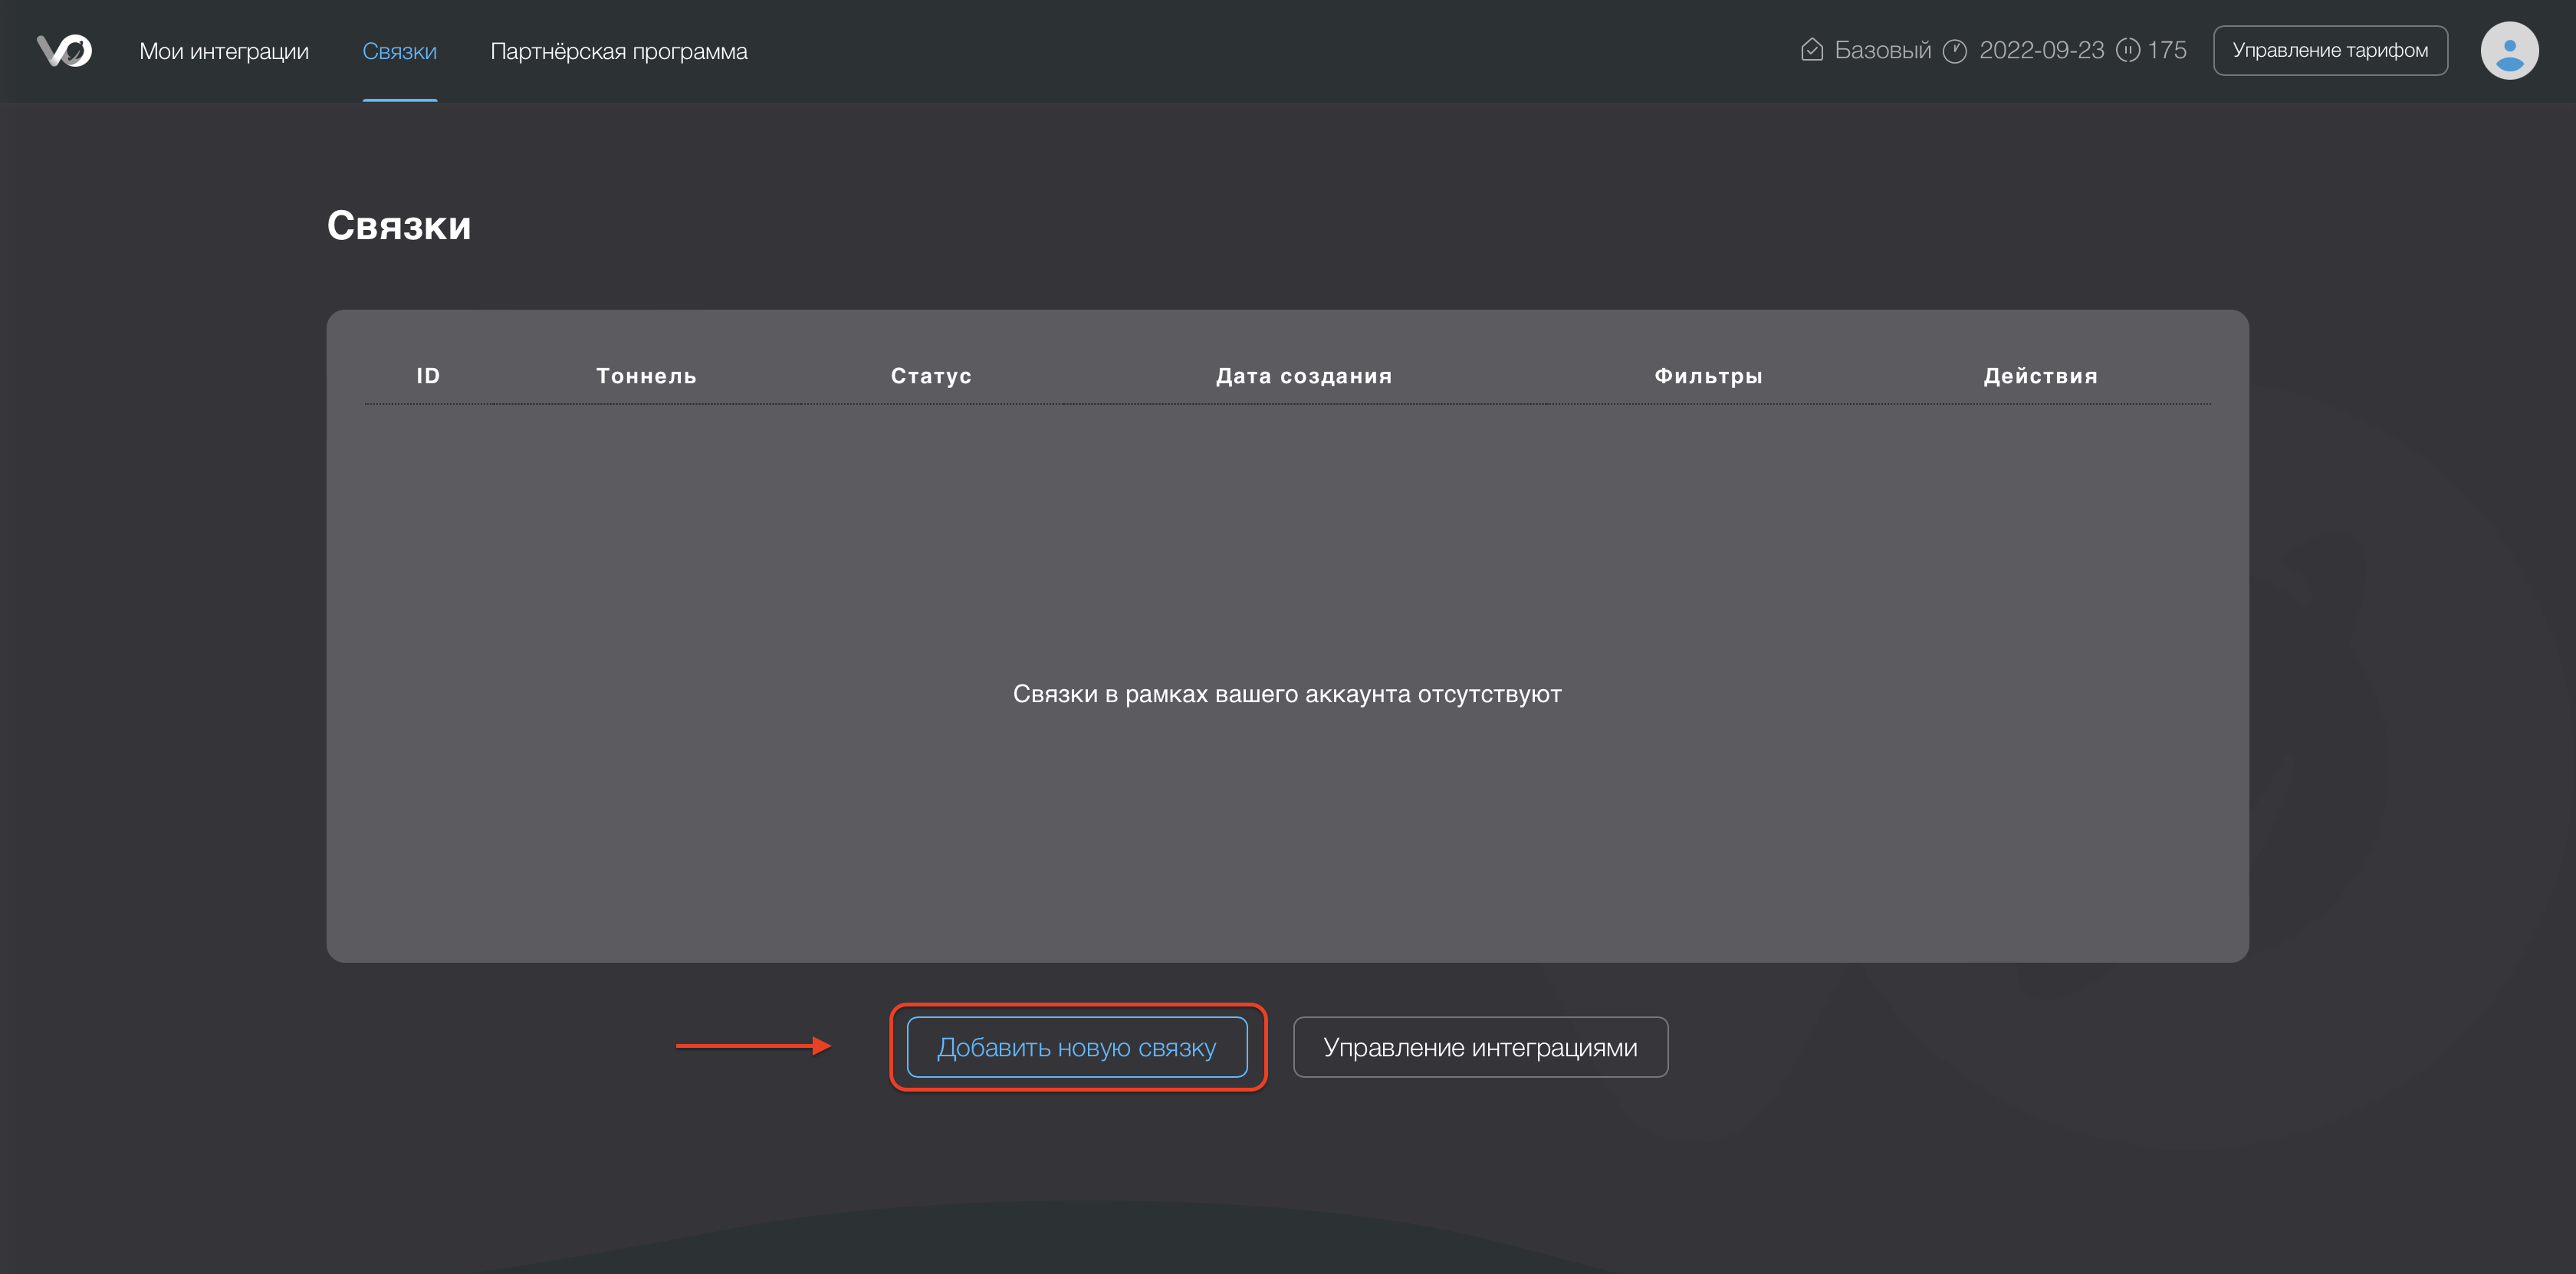Screen dimensions: 2576x1274
Task: Click the clock icon before the date
Action: [1954, 50]
